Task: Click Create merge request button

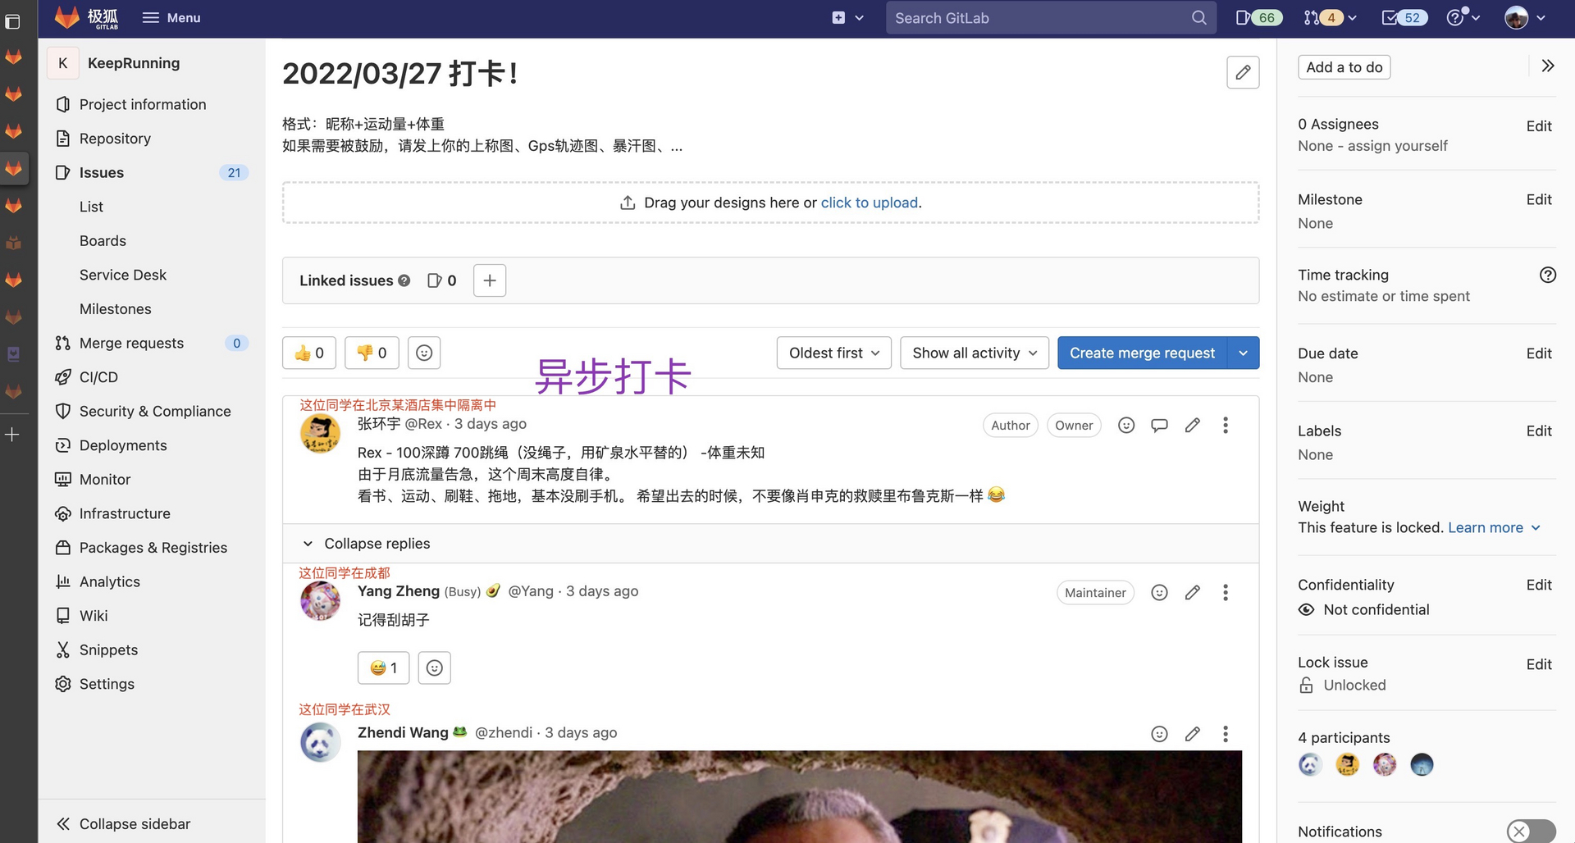Action: point(1142,353)
